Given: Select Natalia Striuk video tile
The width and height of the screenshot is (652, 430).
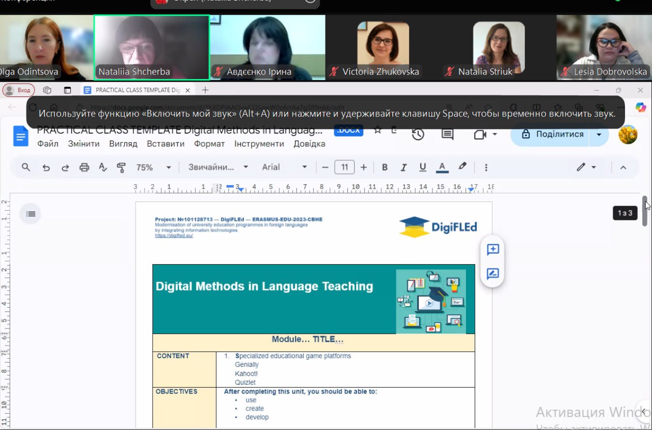Looking at the screenshot, I should pyautogui.click(x=498, y=47).
